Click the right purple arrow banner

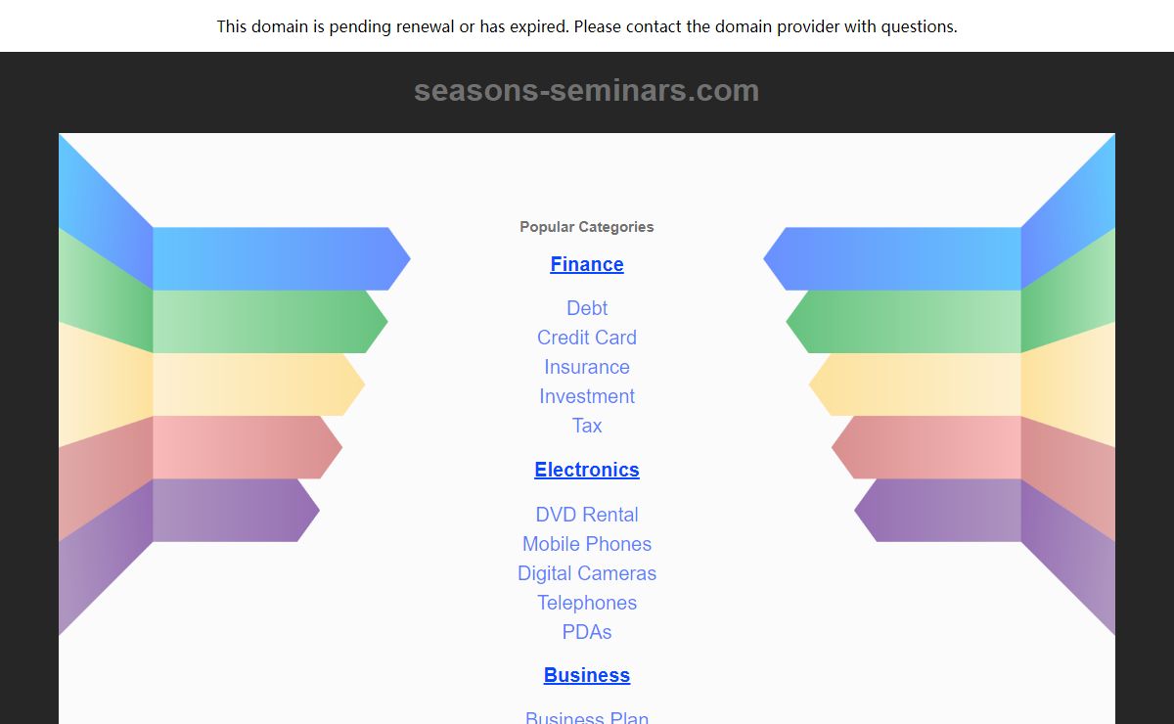(x=937, y=510)
